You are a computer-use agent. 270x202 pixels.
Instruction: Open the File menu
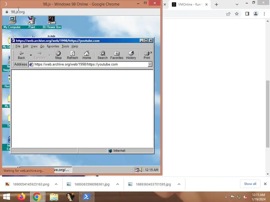[x=18, y=46]
